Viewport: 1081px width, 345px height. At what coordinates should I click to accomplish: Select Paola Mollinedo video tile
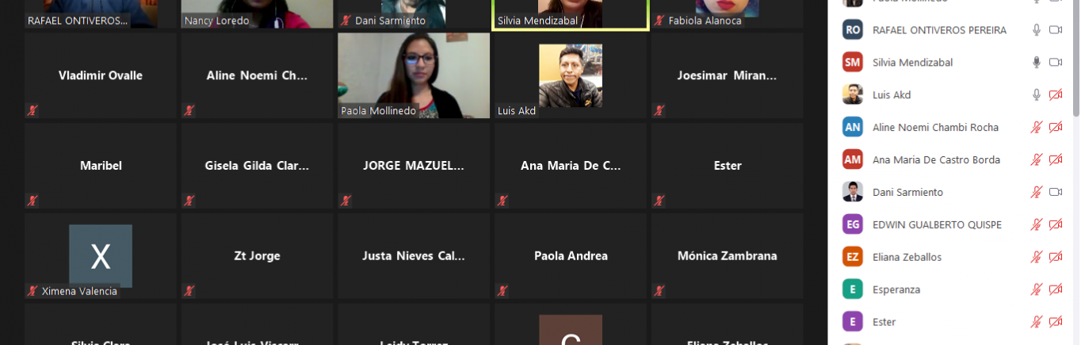coord(414,75)
